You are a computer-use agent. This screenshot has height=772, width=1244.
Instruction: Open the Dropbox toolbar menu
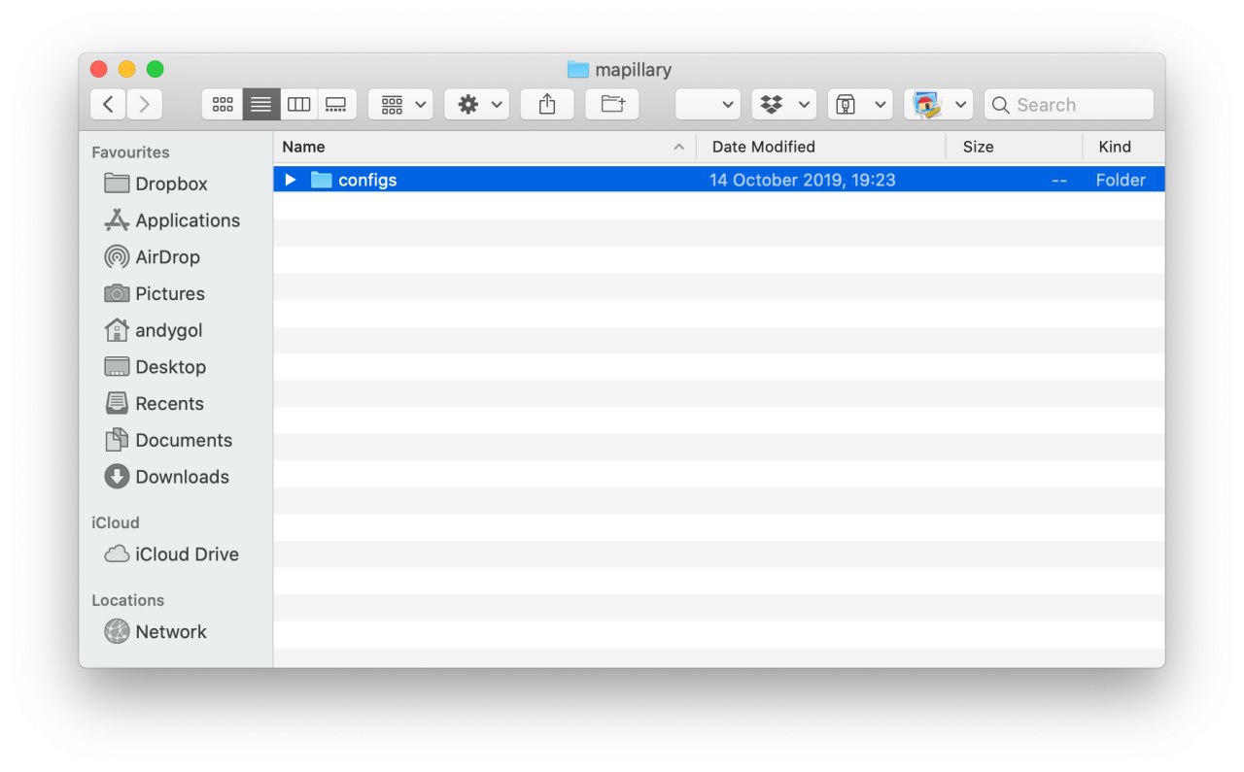pyautogui.click(x=783, y=105)
